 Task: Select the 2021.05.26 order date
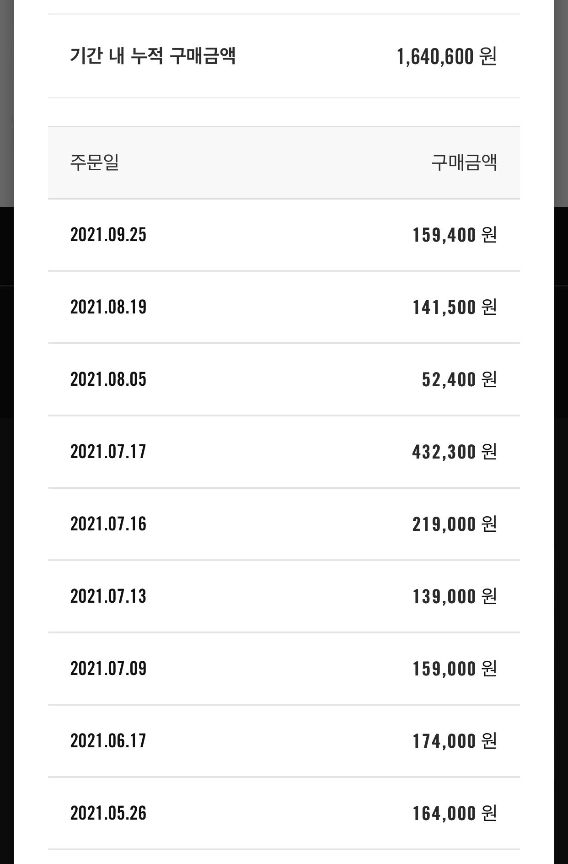click(x=108, y=813)
